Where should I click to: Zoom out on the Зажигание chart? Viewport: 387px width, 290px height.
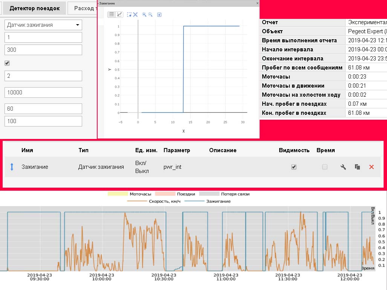click(150, 14)
